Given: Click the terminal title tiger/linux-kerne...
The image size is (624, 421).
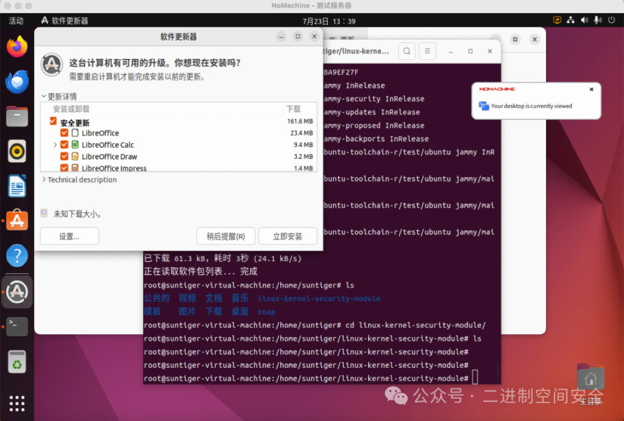Looking at the screenshot, I should click(356, 51).
